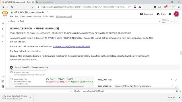182x102 pixels.
Task: Open the browser extensions puzzle icon
Action: [x=155, y=7]
